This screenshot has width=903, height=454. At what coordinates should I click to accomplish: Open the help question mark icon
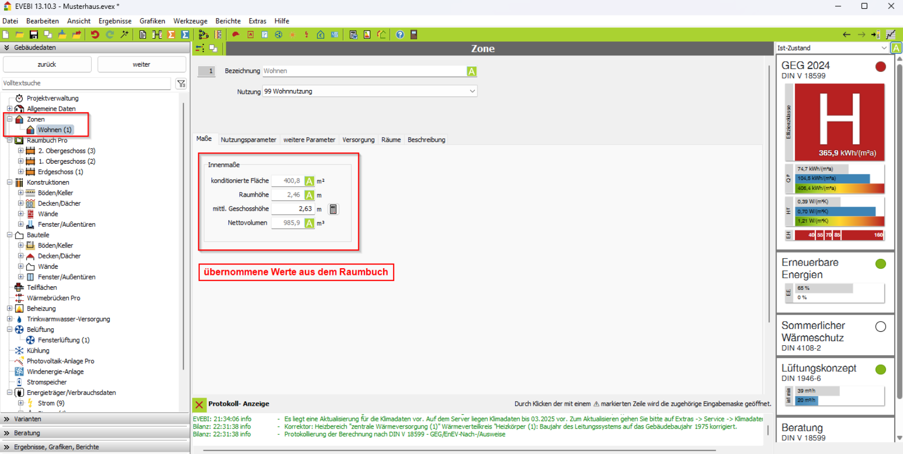tap(400, 35)
